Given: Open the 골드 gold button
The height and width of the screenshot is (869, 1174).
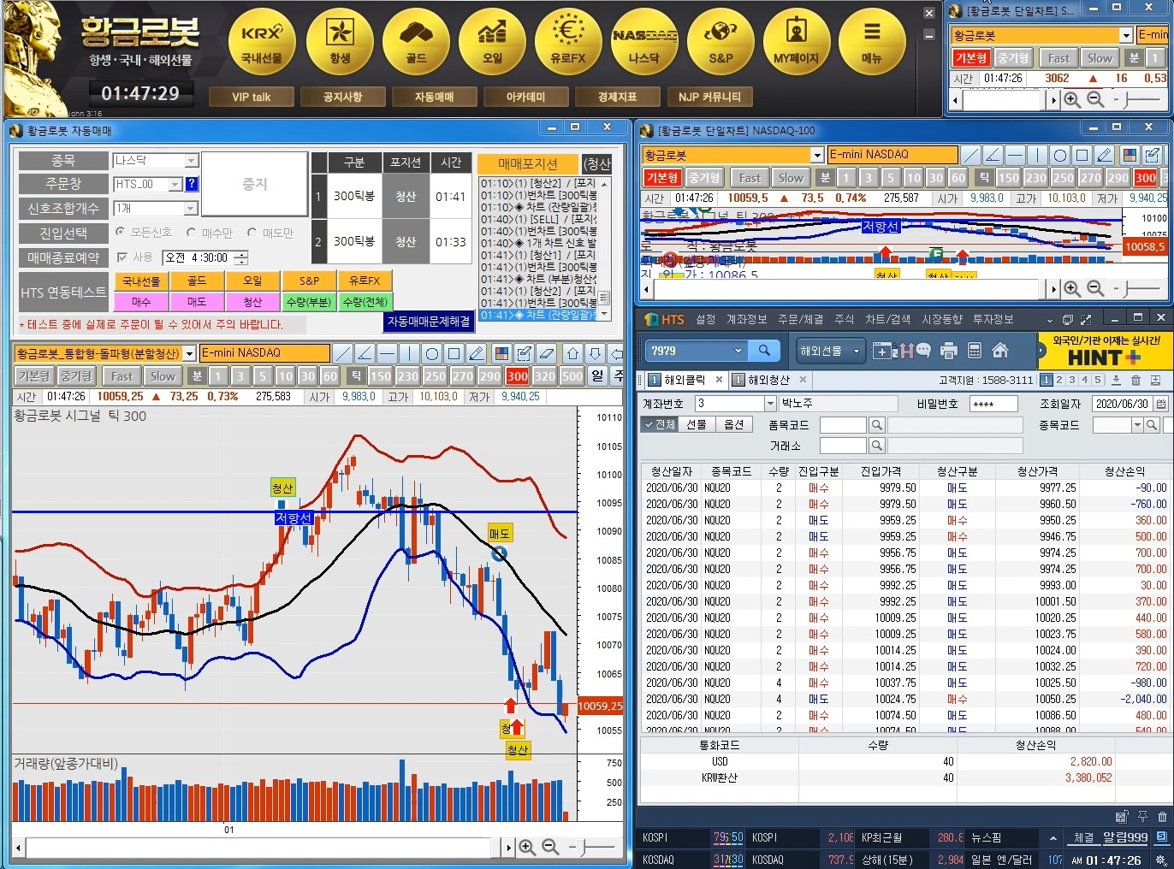Looking at the screenshot, I should pos(417,44).
